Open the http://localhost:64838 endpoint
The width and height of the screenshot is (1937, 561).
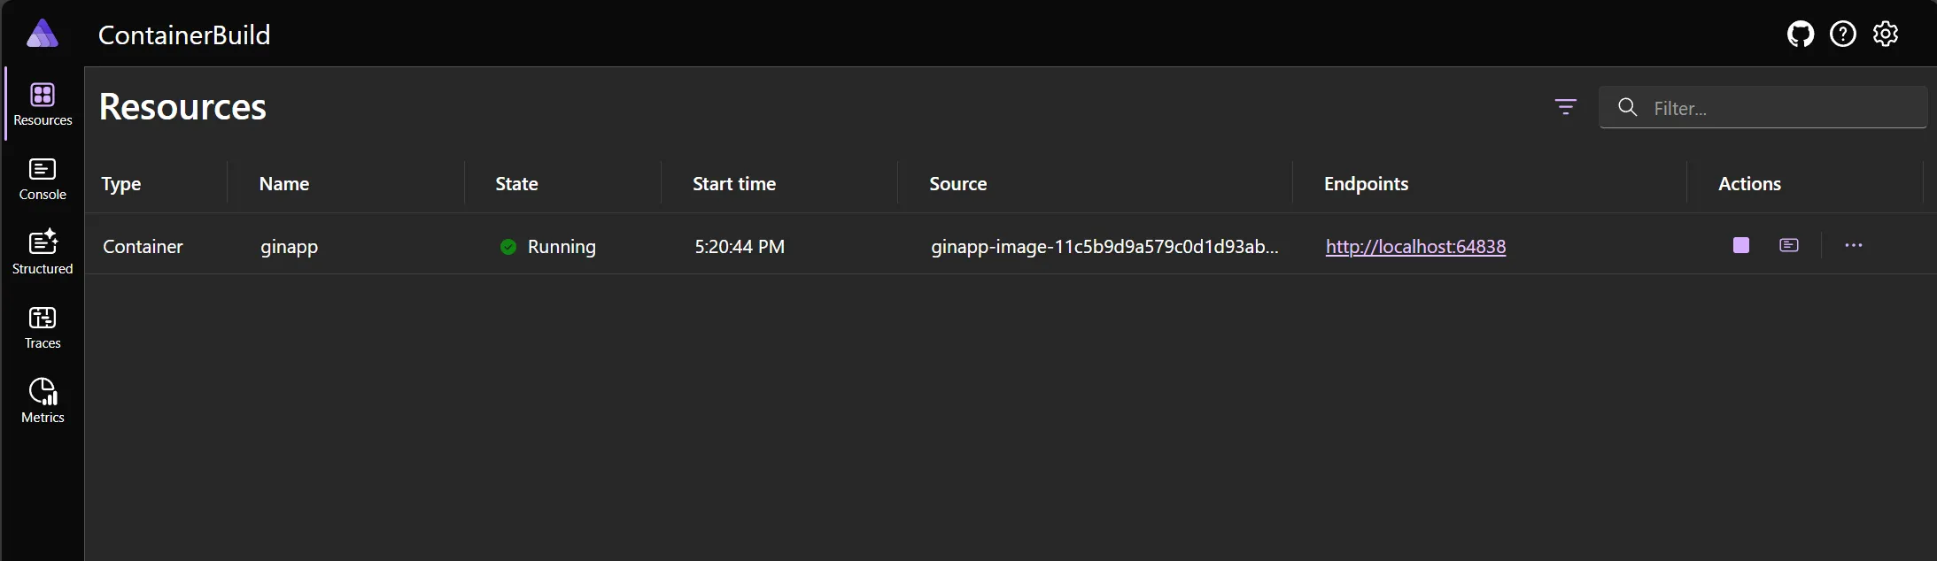[x=1414, y=246]
